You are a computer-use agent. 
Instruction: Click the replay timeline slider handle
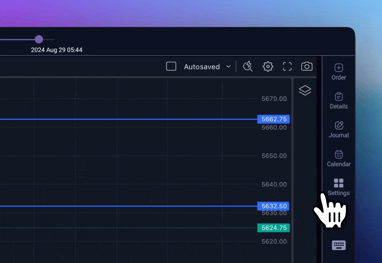[x=39, y=39]
